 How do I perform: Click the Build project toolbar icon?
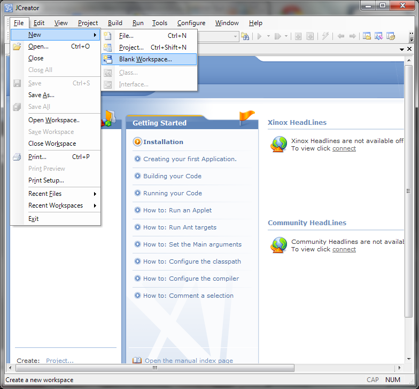(x=310, y=36)
